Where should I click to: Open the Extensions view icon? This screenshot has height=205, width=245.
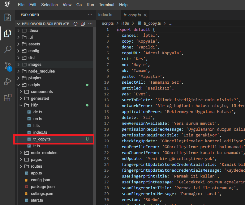(x=8, y=98)
